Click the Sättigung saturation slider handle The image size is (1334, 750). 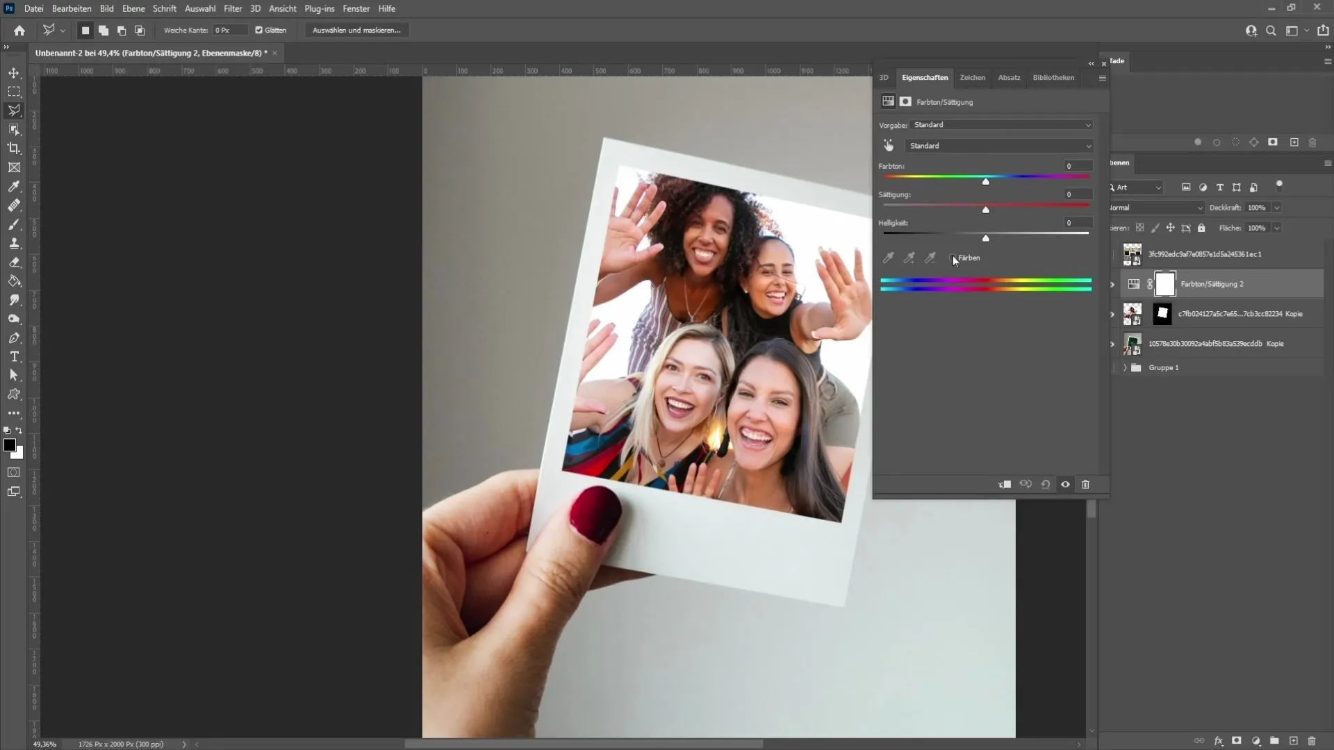tap(985, 210)
